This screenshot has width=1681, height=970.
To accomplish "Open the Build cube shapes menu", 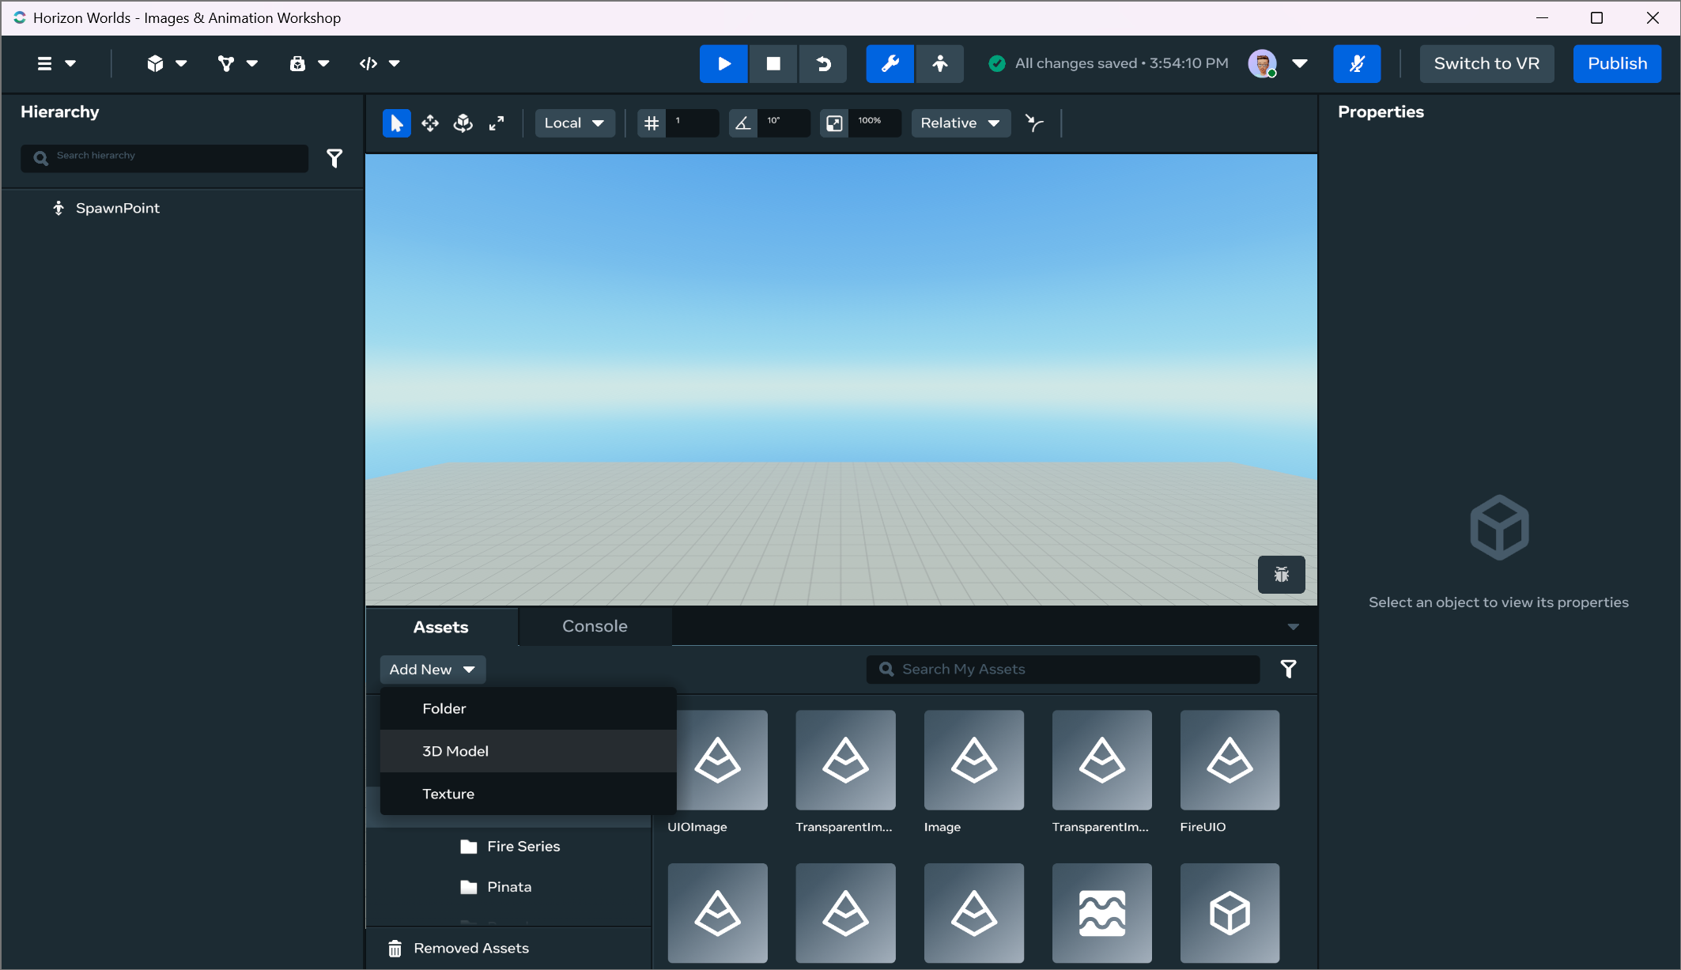I will click(167, 63).
